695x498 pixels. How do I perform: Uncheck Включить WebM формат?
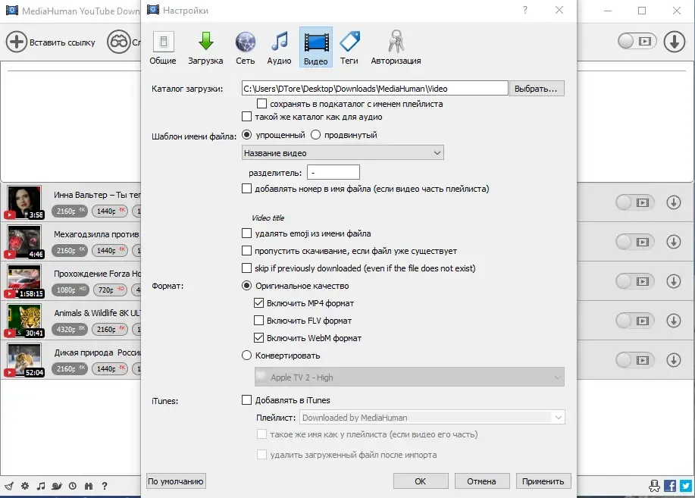click(258, 337)
